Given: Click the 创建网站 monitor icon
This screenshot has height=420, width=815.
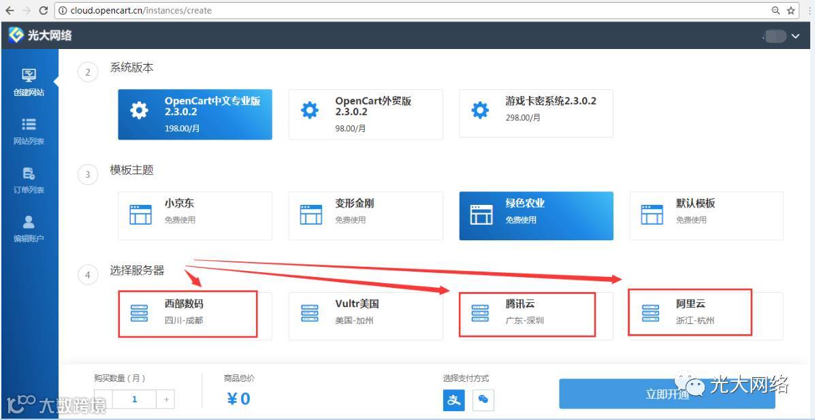Looking at the screenshot, I should [x=29, y=76].
